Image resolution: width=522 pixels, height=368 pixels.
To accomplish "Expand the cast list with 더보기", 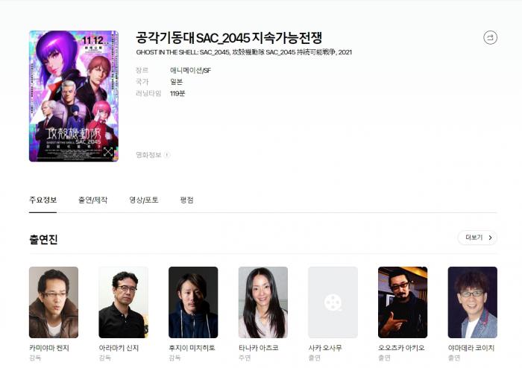I will click(x=477, y=238).
